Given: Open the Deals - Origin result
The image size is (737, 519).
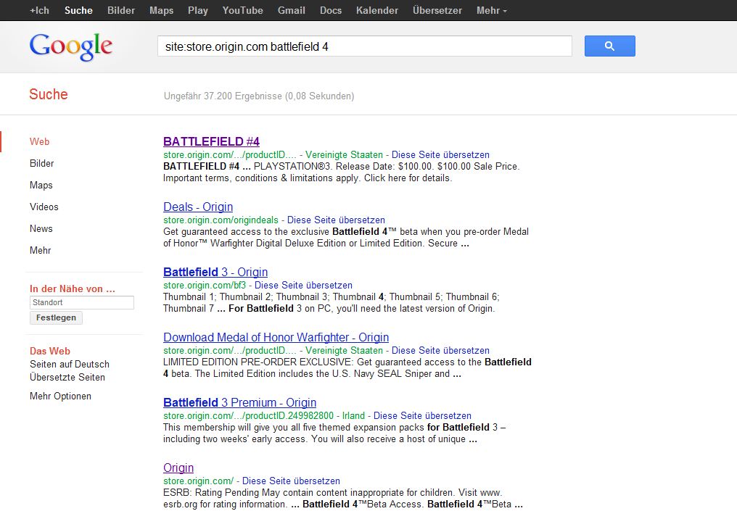Looking at the screenshot, I should click(x=198, y=207).
